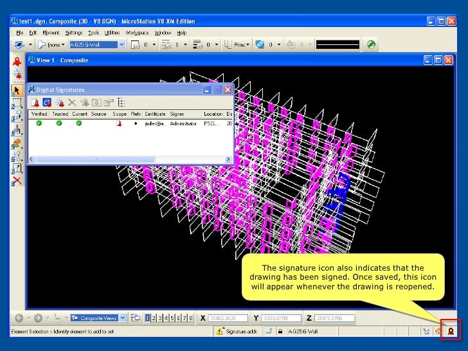
Task: Click the Signer column header
Action: 177,114
